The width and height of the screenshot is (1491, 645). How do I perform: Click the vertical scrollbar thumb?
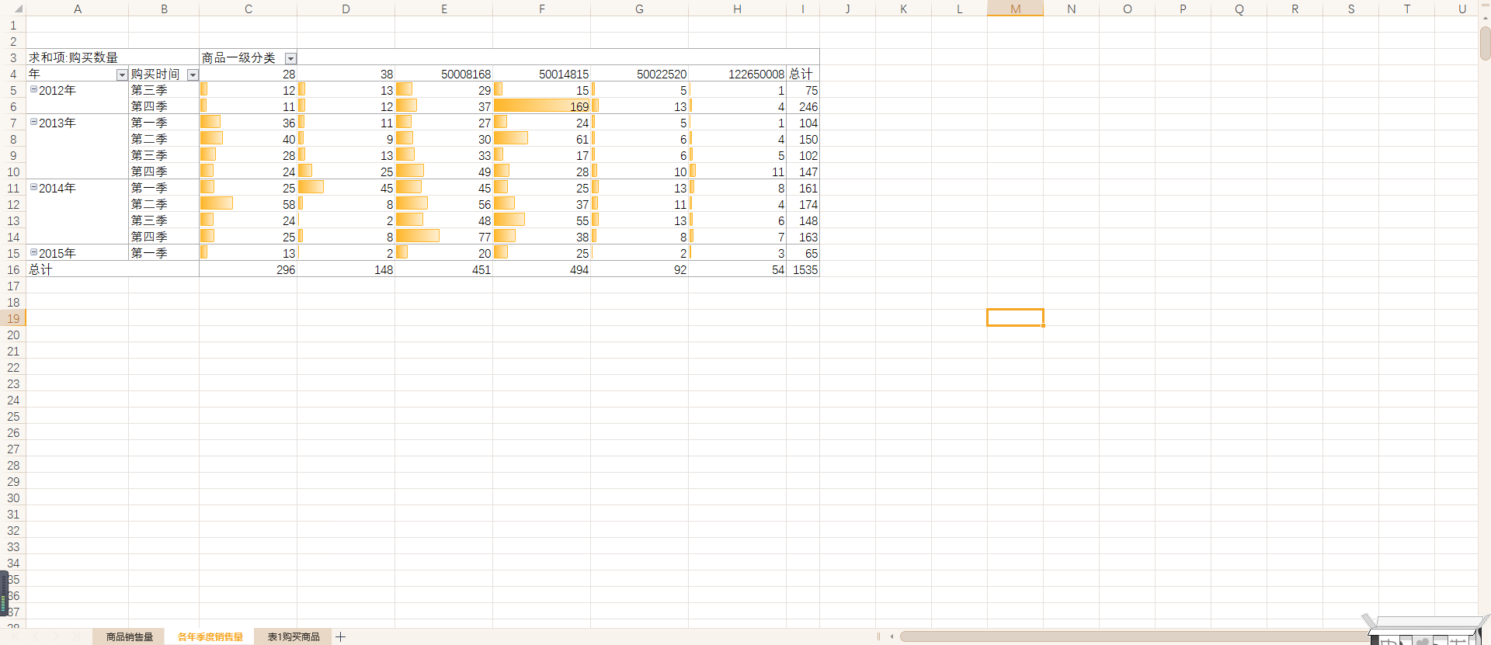1485,43
